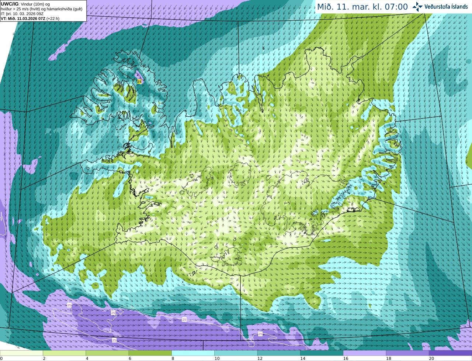Pick the above-20 m/s dark purple swatch
The height and width of the screenshot is (361, 472).
pyautogui.click(x=450, y=353)
